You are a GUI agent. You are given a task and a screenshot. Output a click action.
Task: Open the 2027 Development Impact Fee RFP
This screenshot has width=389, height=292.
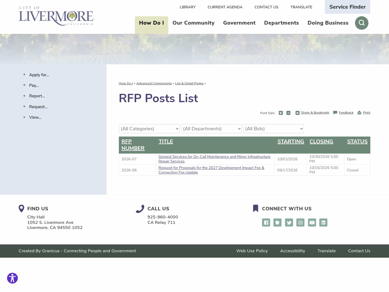[211, 170]
